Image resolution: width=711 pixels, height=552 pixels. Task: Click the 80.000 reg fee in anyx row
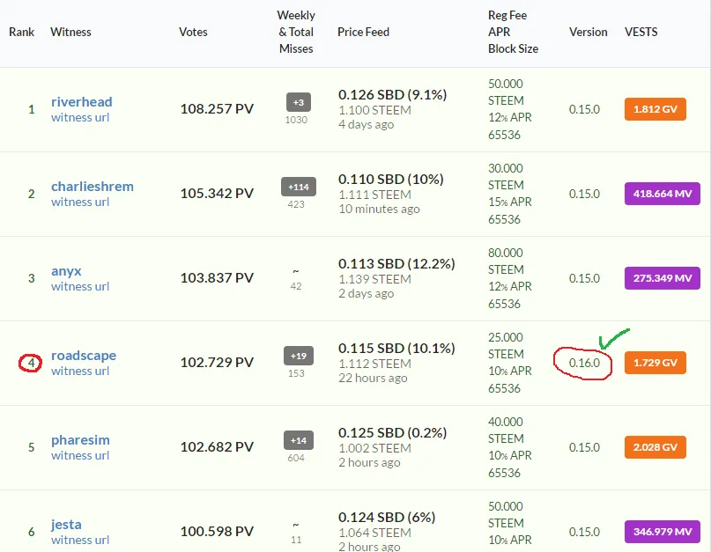(506, 253)
